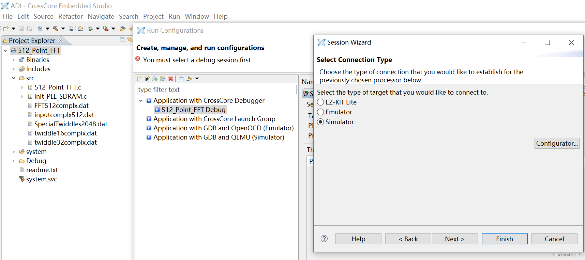Click the hammer Build icon
The height and width of the screenshot is (260, 585).
tap(56, 29)
